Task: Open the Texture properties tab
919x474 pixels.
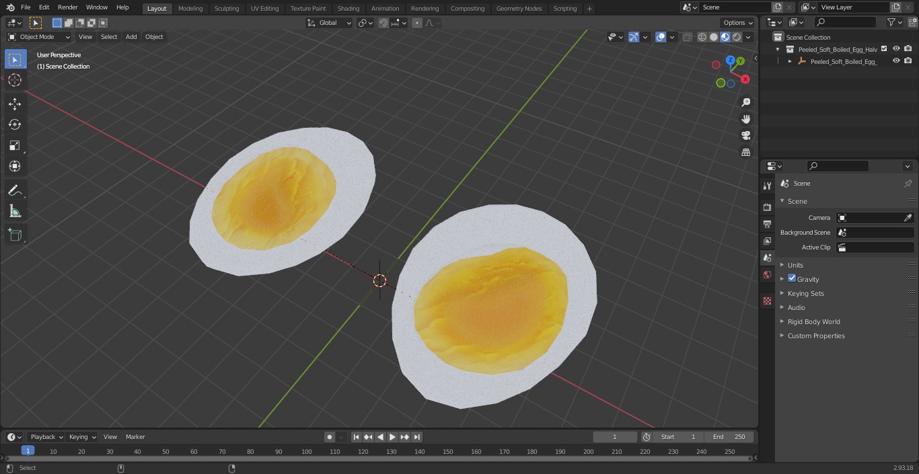Action: click(x=767, y=301)
